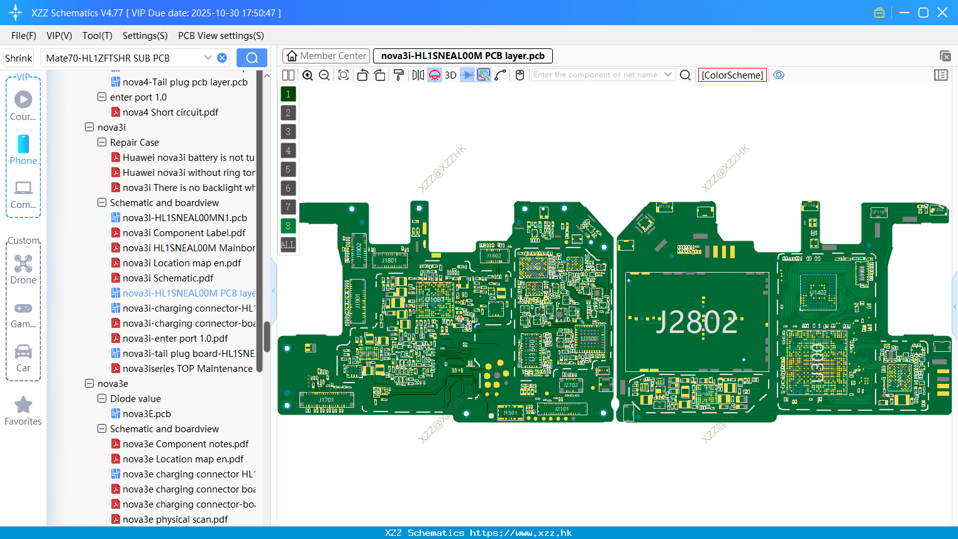Zoom in on the PCB view
The height and width of the screenshot is (539, 958).
click(308, 75)
